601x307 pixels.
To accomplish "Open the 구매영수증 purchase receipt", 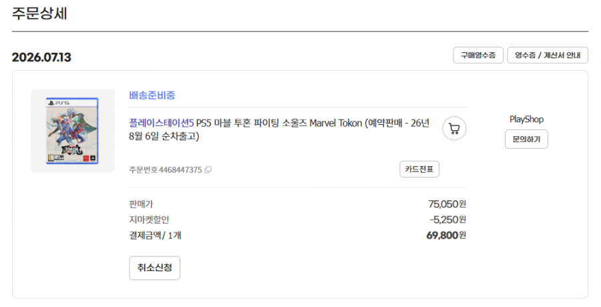I will pos(478,55).
